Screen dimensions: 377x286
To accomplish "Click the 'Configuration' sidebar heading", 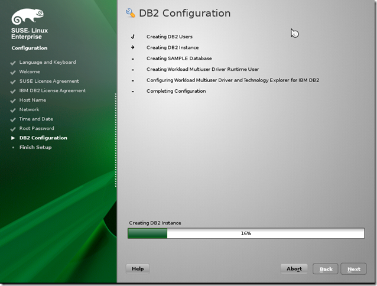I will click(30, 48).
